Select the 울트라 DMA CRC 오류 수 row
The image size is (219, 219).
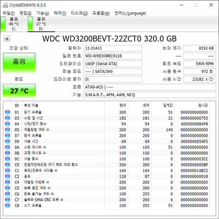click(x=107, y=200)
